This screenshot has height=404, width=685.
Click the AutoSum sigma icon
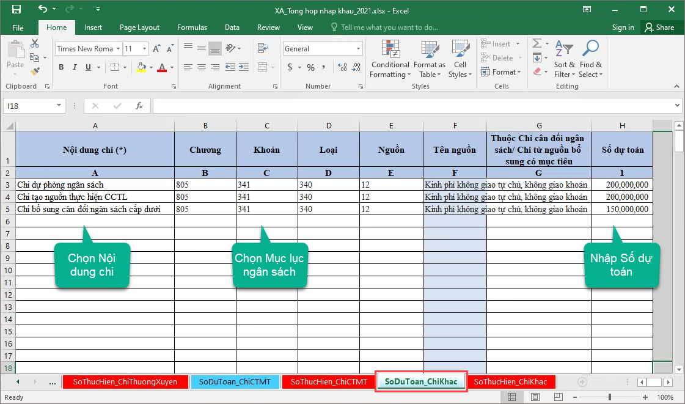click(536, 43)
